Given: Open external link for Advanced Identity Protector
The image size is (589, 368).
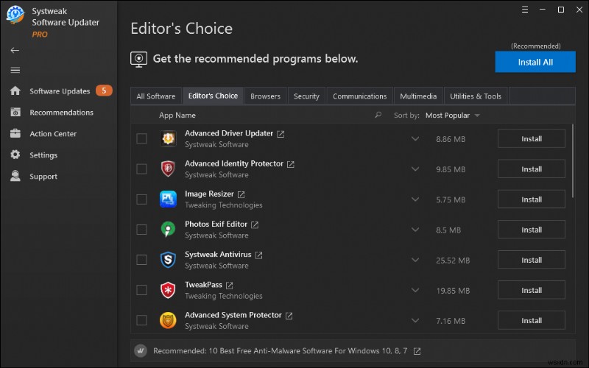Looking at the screenshot, I should coord(291,164).
